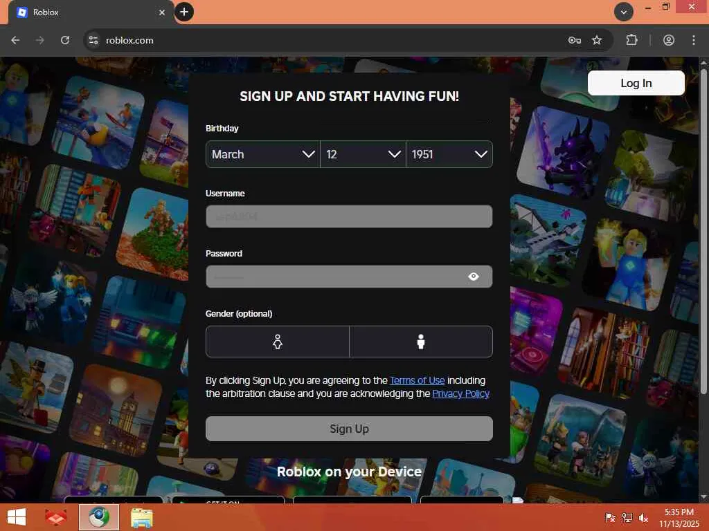Open File Explorer from the taskbar
Image resolution: width=709 pixels, height=531 pixels.
coord(141,518)
